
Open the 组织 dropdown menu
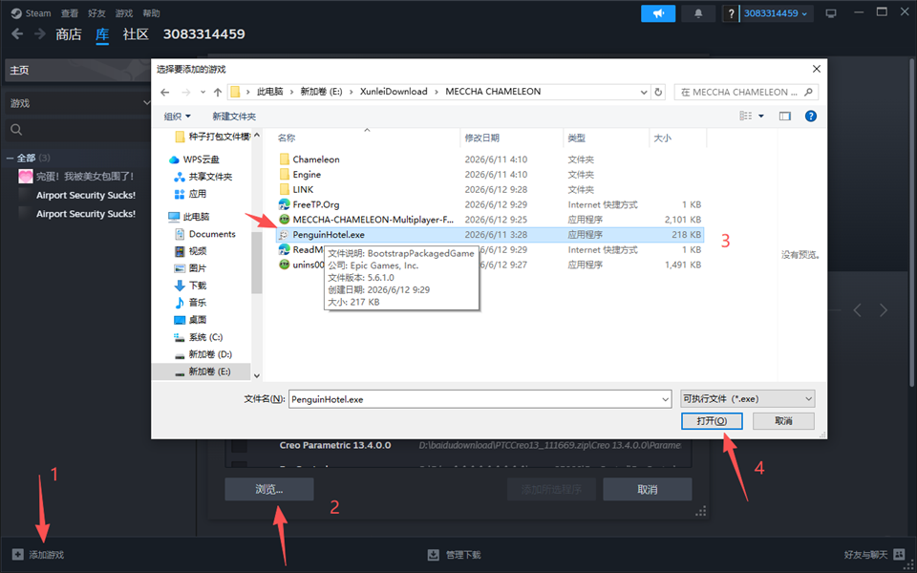pos(178,117)
